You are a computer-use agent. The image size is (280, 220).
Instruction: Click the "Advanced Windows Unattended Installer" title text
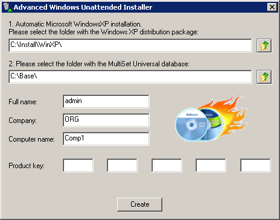[83, 7]
